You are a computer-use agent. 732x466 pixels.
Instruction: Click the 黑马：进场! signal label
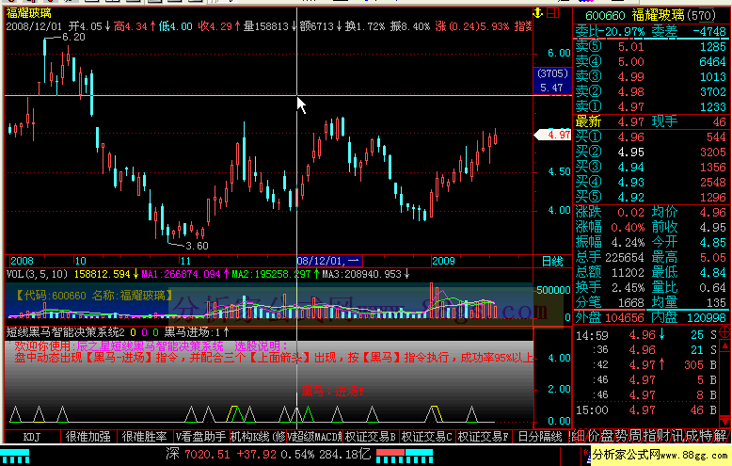(x=332, y=392)
